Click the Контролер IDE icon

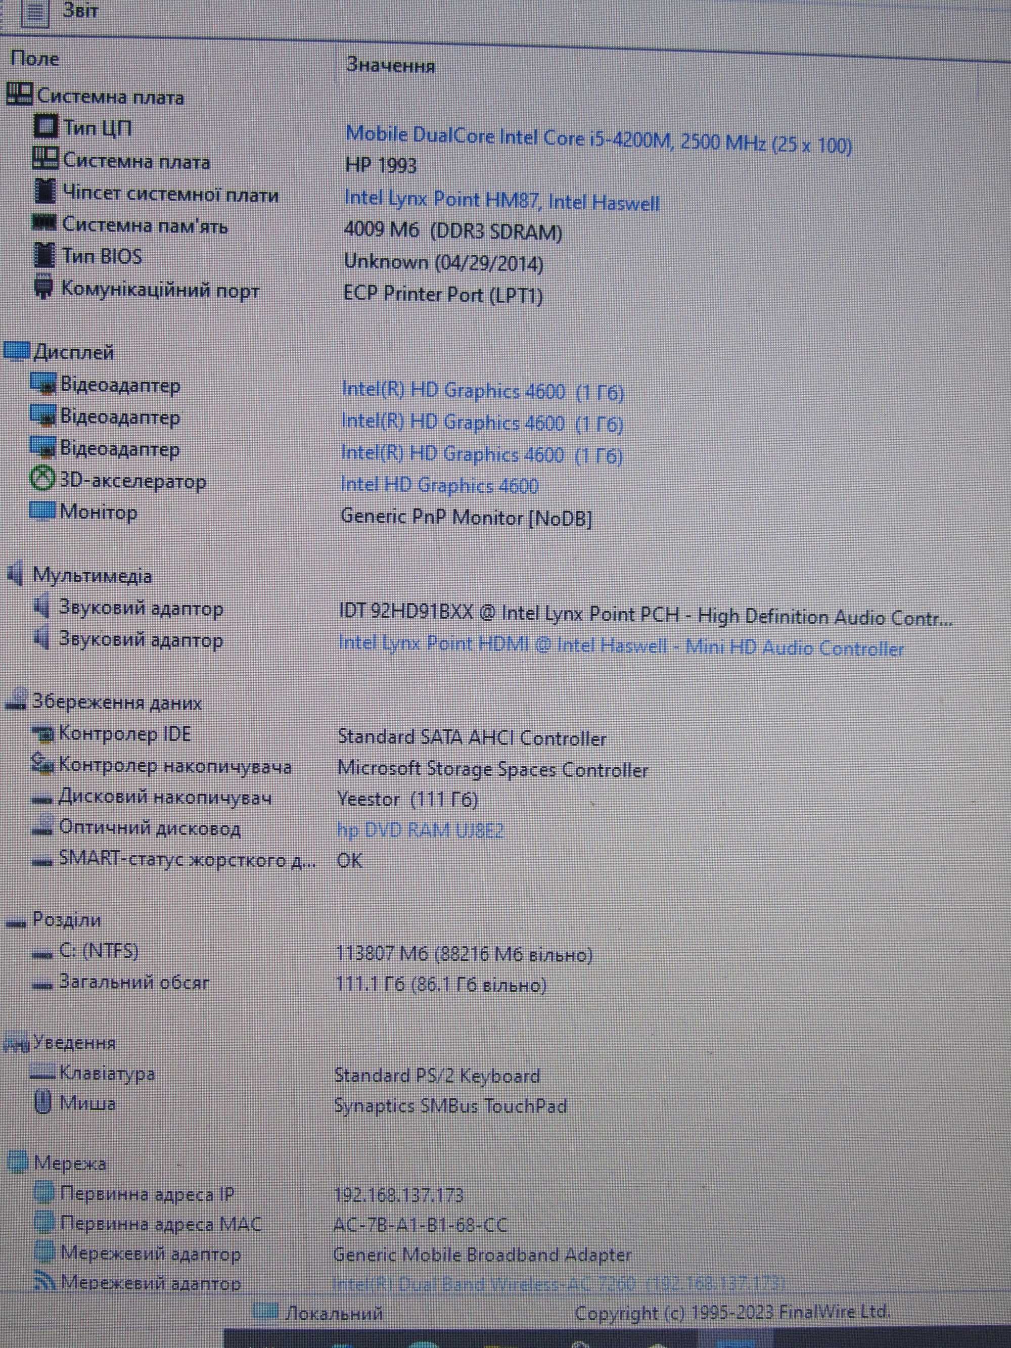pos(43,733)
